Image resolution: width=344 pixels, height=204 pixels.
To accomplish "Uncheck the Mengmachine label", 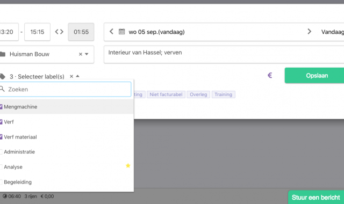I will (1, 107).
